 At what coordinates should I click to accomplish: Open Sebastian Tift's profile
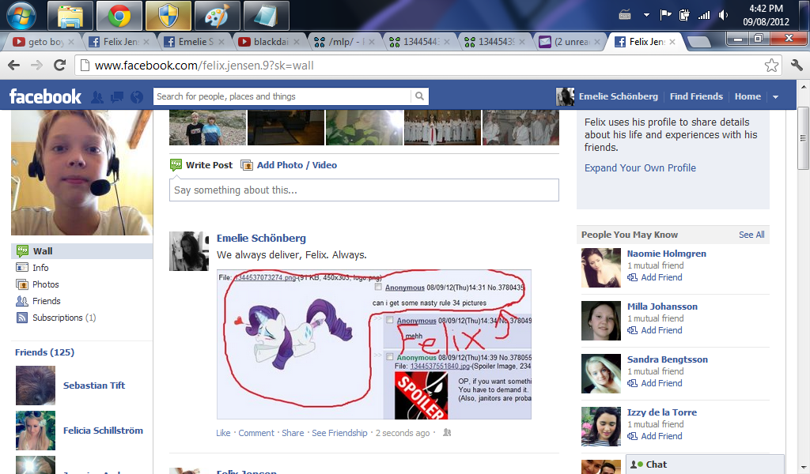94,386
